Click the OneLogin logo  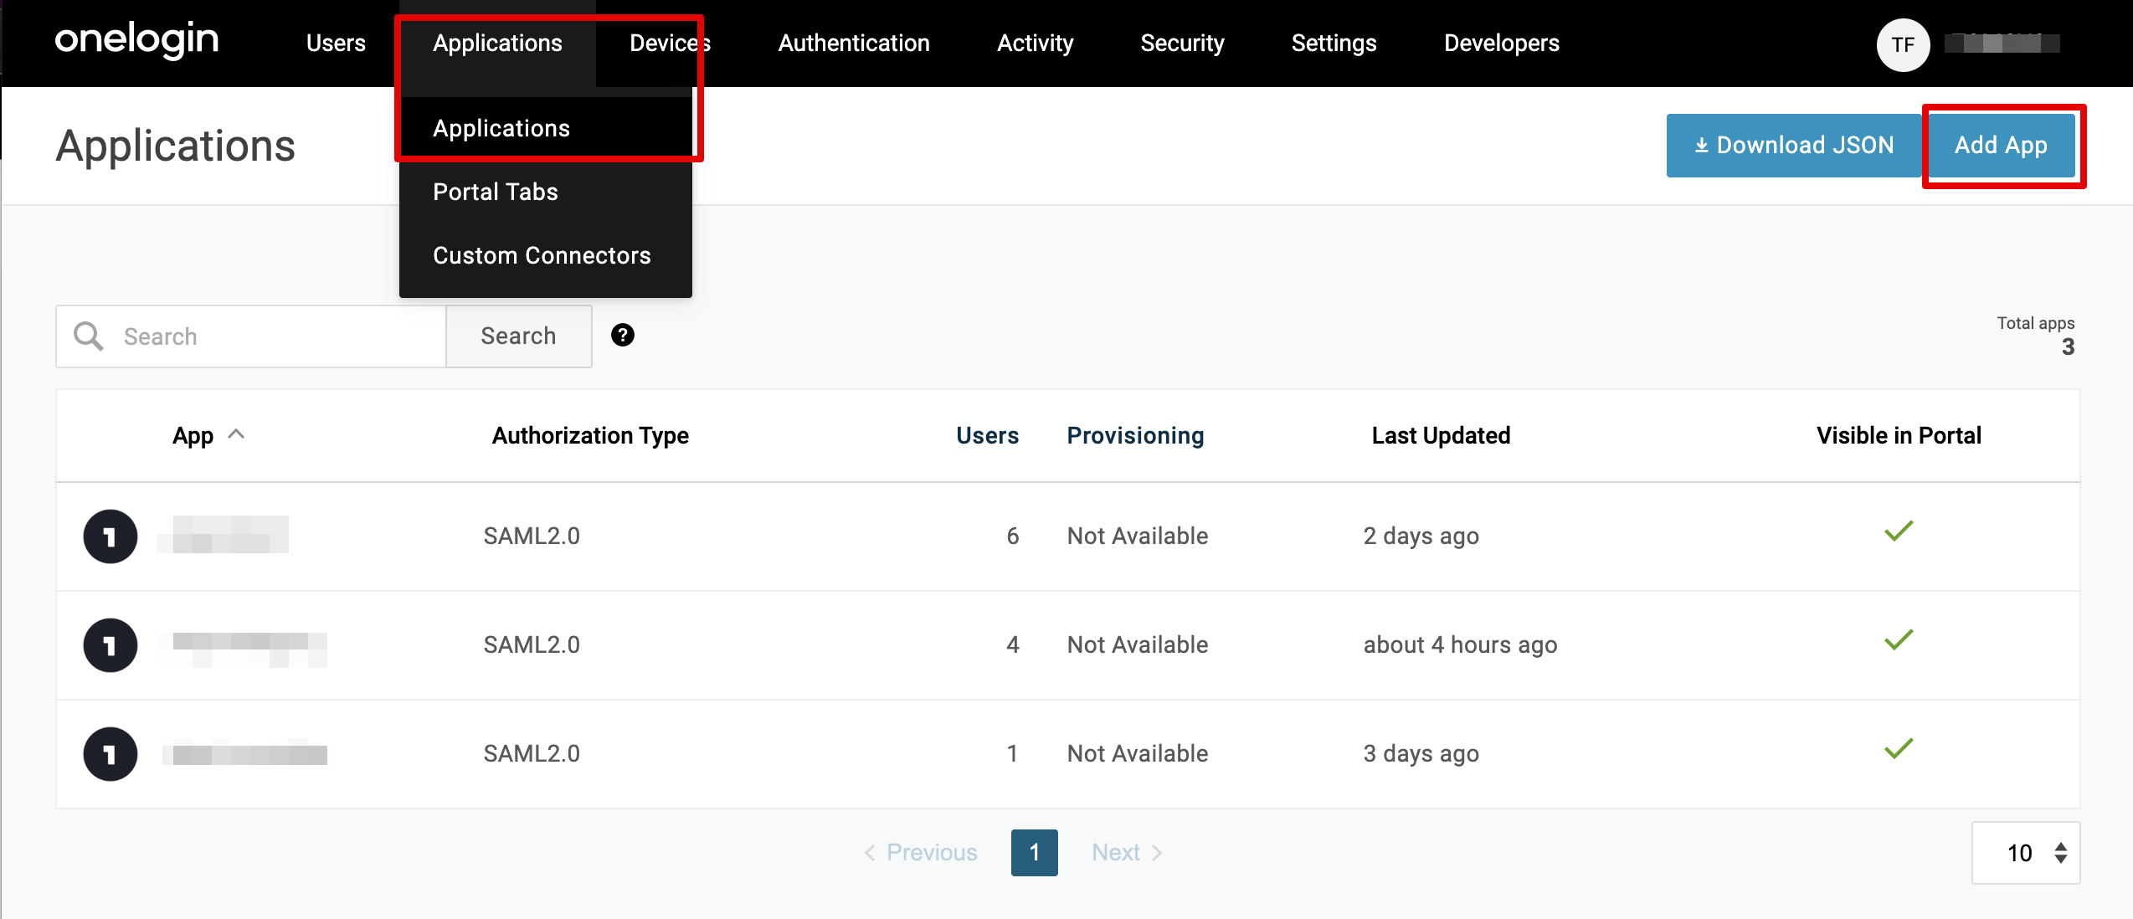(x=136, y=41)
